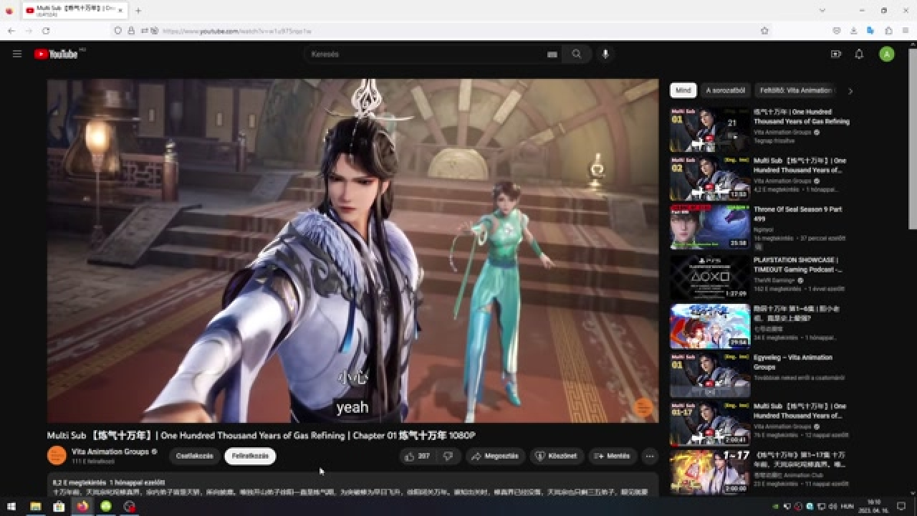Click the Feliratkozás subscribe button
Screen dimensions: 917x516
(250, 457)
